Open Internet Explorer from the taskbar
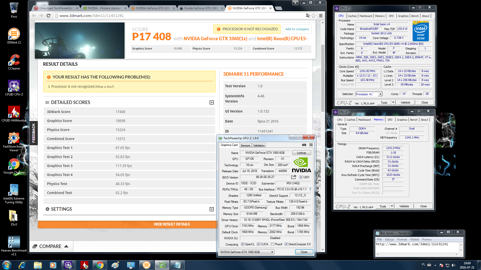The image size is (481, 270). click(22, 265)
